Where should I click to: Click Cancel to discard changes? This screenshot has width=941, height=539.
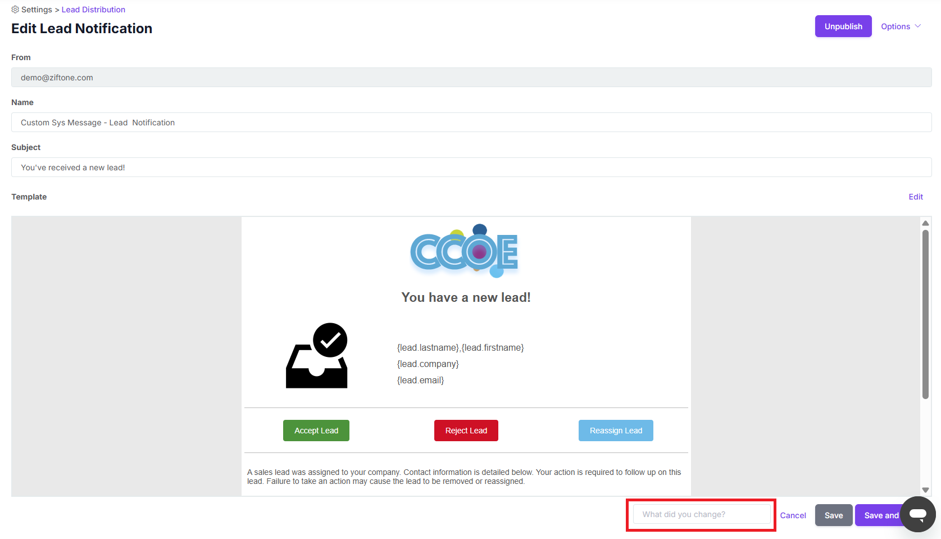[793, 515]
